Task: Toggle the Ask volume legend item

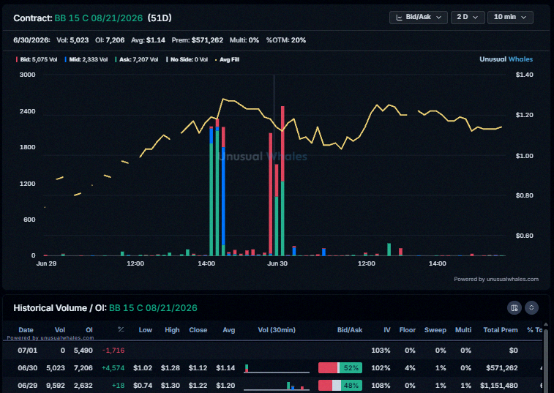Action: pyautogui.click(x=136, y=60)
